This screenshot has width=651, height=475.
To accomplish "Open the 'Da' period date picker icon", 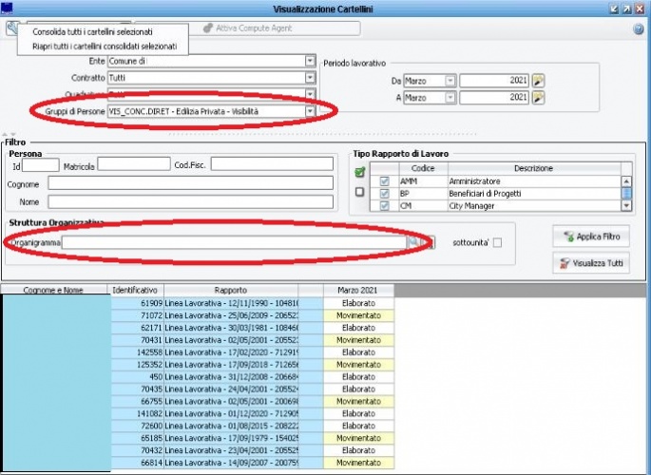I will (538, 81).
